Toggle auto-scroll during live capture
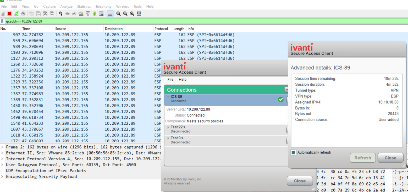Screen dimensions: 408x192 (x=101, y=14)
